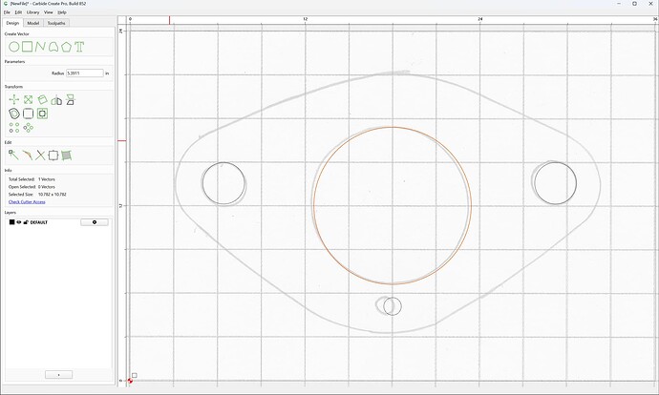This screenshot has height=395, width=659.
Task: Open the Edit menu
Action: 18,12
